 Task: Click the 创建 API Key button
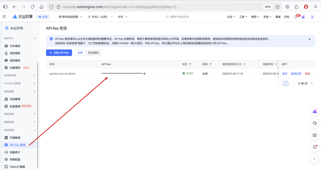(59, 53)
